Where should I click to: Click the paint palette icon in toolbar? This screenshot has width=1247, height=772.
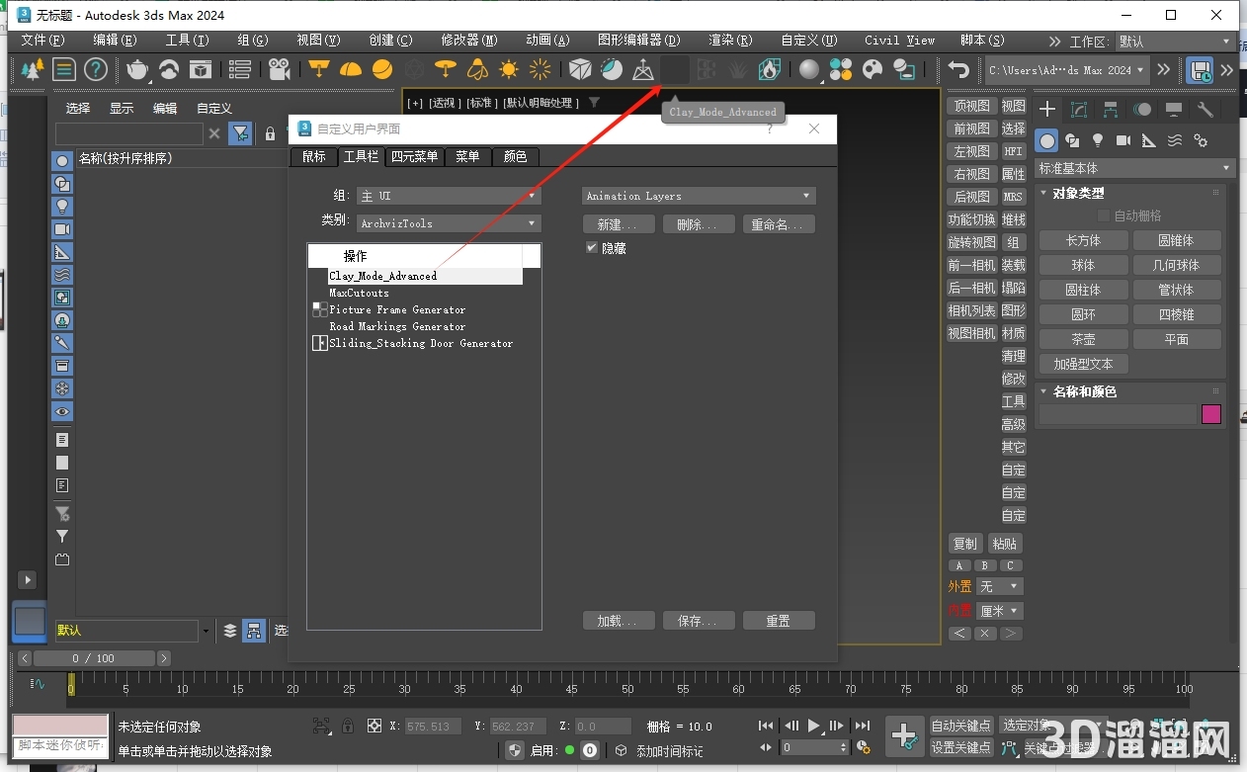[873, 69]
